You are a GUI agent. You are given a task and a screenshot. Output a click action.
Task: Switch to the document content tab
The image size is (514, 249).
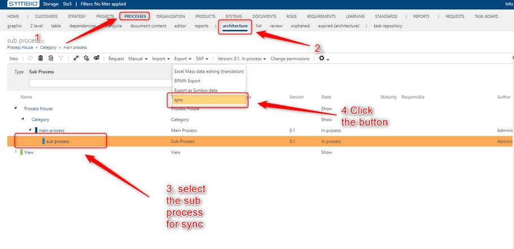148,26
